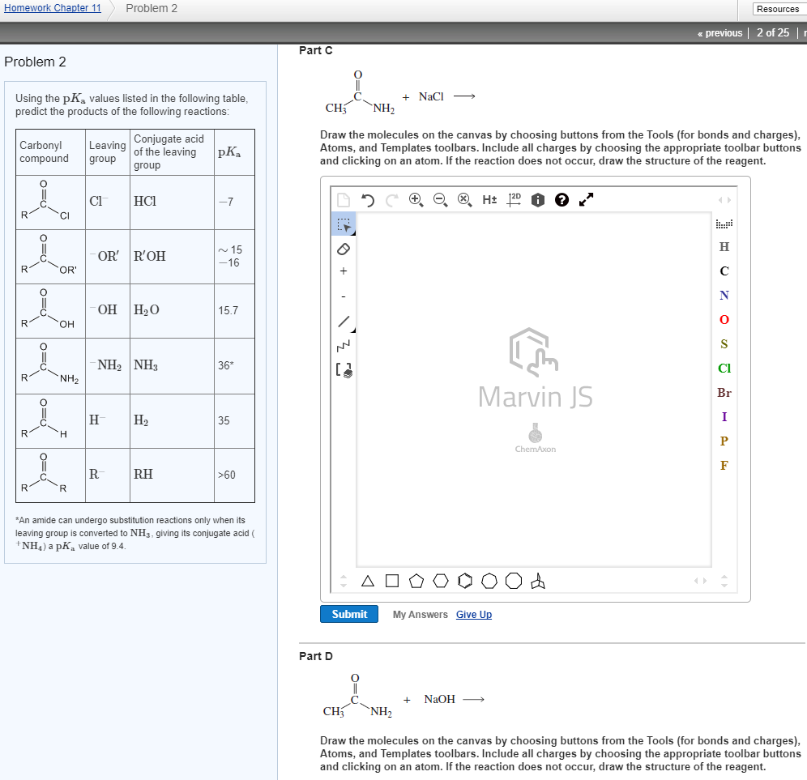Toggle explicit hydrogens using the H± tool
Screen dimensions: 807x780
click(489, 199)
